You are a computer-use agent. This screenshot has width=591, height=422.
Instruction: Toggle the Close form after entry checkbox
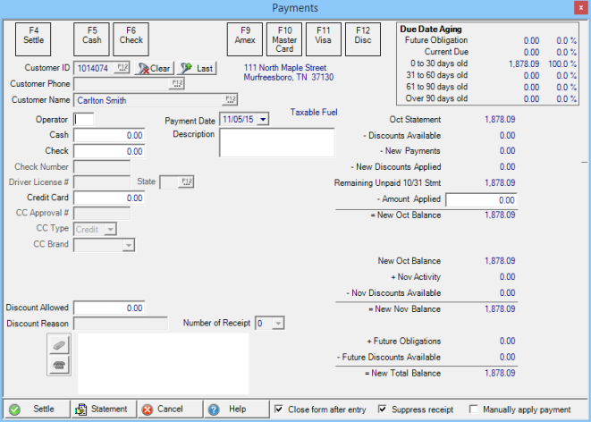pos(280,409)
